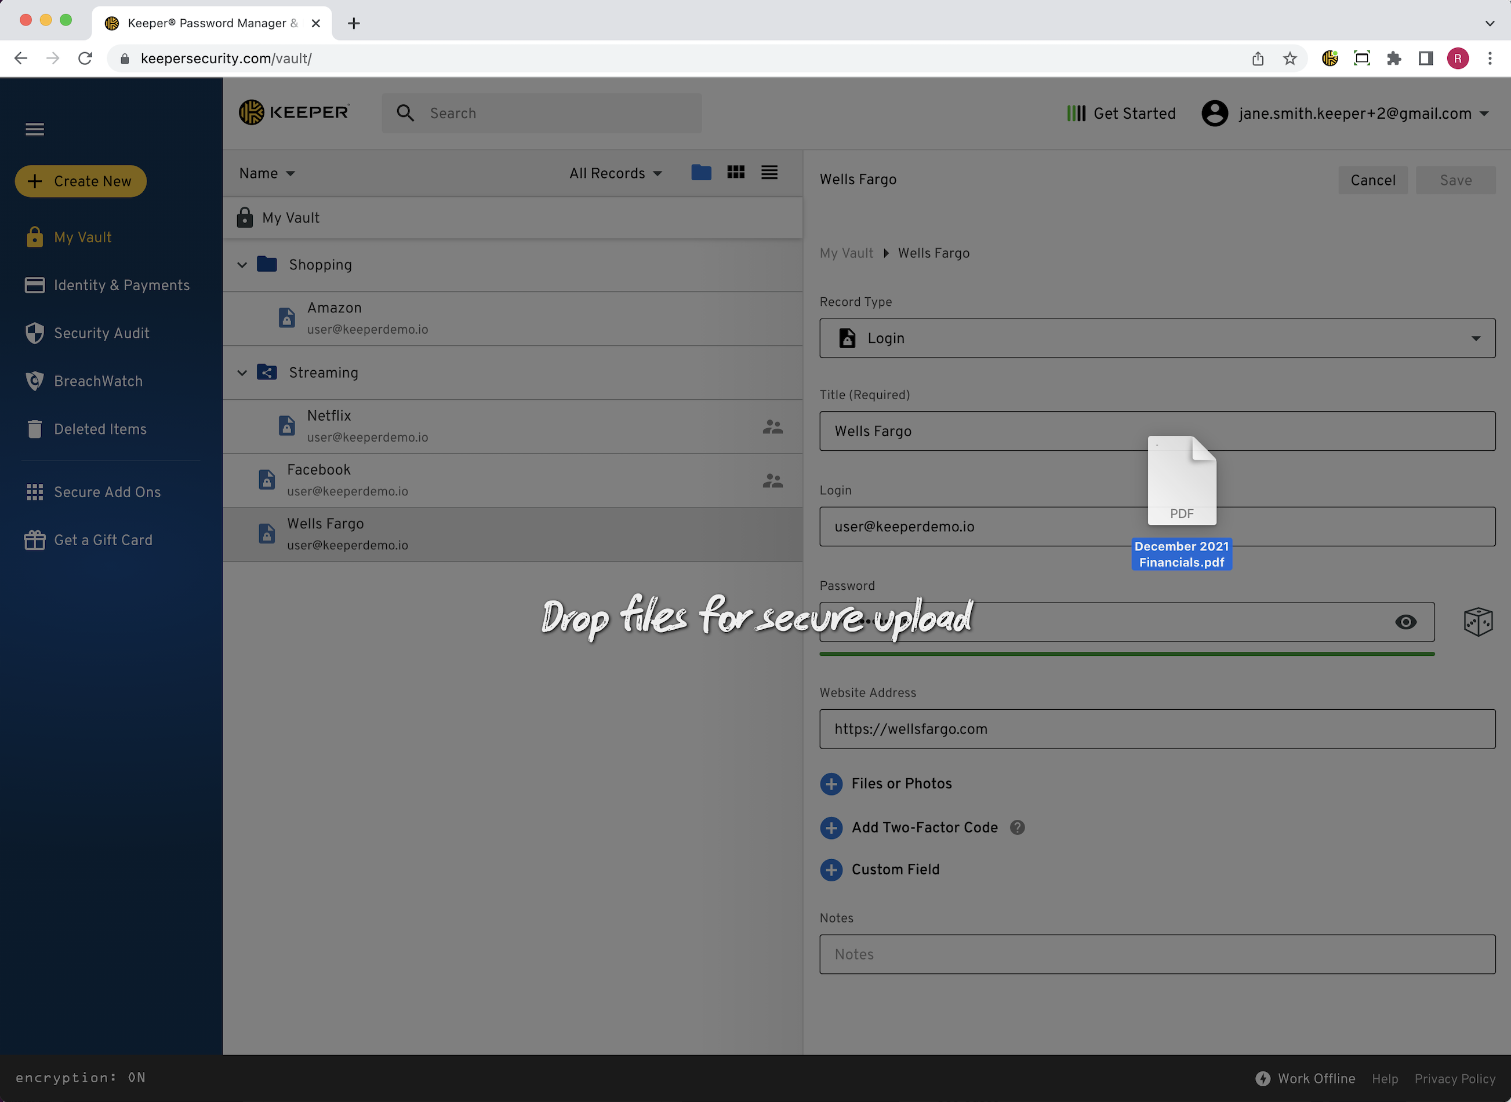Open Secure Add Ons
This screenshot has height=1102, width=1511.
point(93,492)
